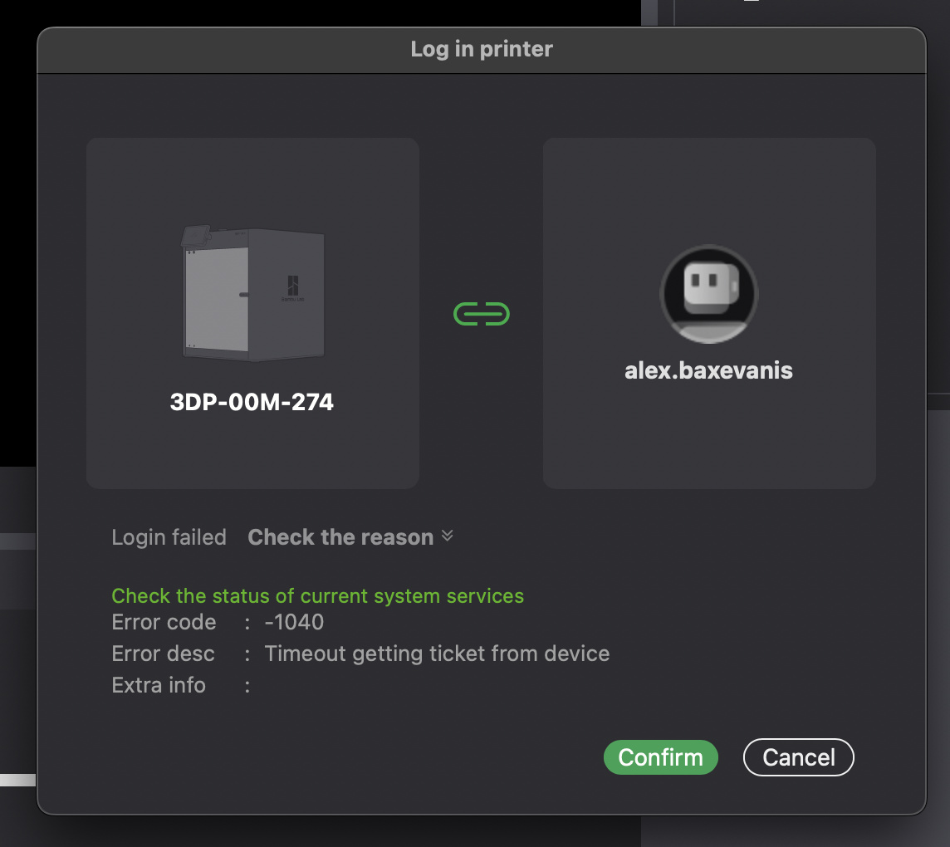Image resolution: width=950 pixels, height=847 pixels.
Task: Click the Extra info label
Action: (159, 685)
